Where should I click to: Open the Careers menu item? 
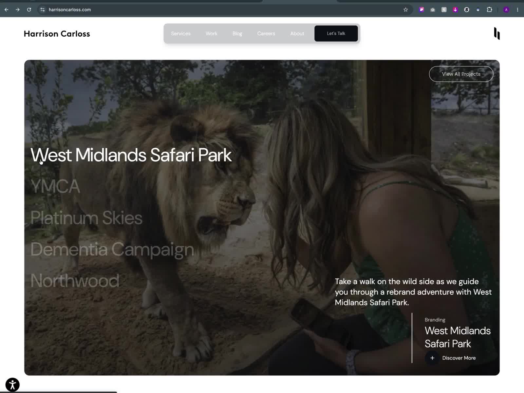pos(266,33)
